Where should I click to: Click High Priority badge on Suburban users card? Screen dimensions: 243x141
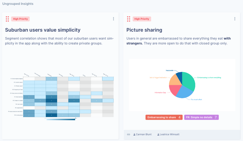20,19
